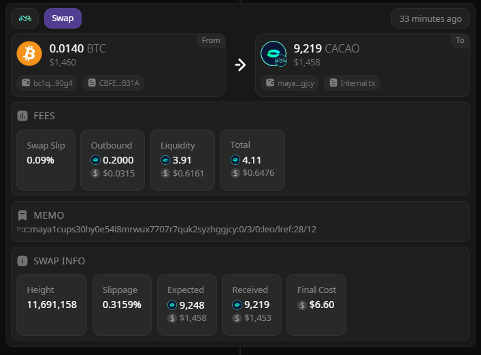This screenshot has height=355, width=481.
Task: Click the dollar icon beside $1,453
Action: [x=237, y=318]
